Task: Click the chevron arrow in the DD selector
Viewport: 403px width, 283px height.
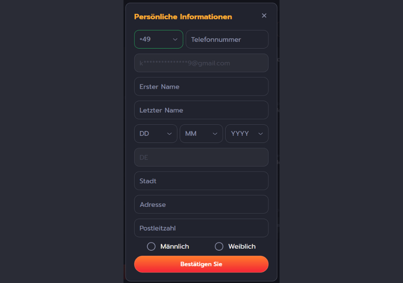Action: click(169, 134)
